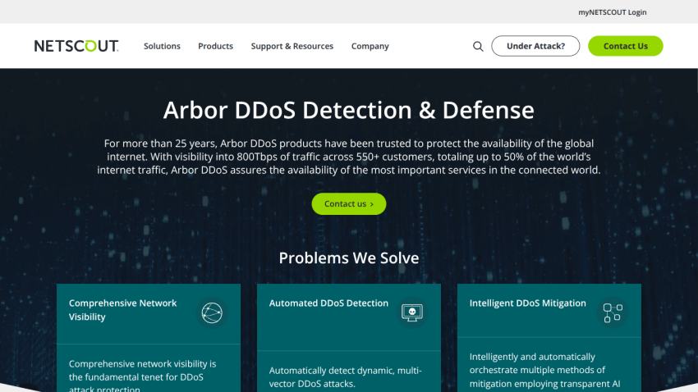Image resolution: width=698 pixels, height=392 pixels.
Task: Select Automated DDoS Detection card title
Action: pyautogui.click(x=328, y=303)
